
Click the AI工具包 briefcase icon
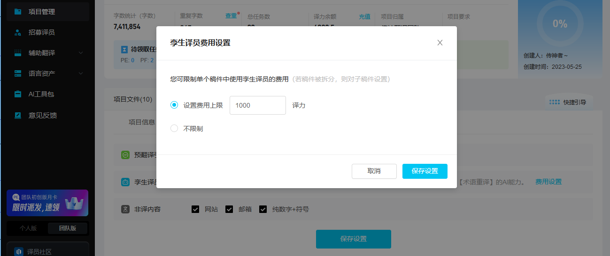tap(18, 94)
